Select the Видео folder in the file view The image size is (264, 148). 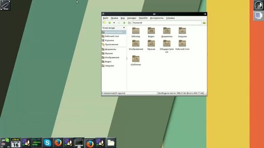coord(151,31)
